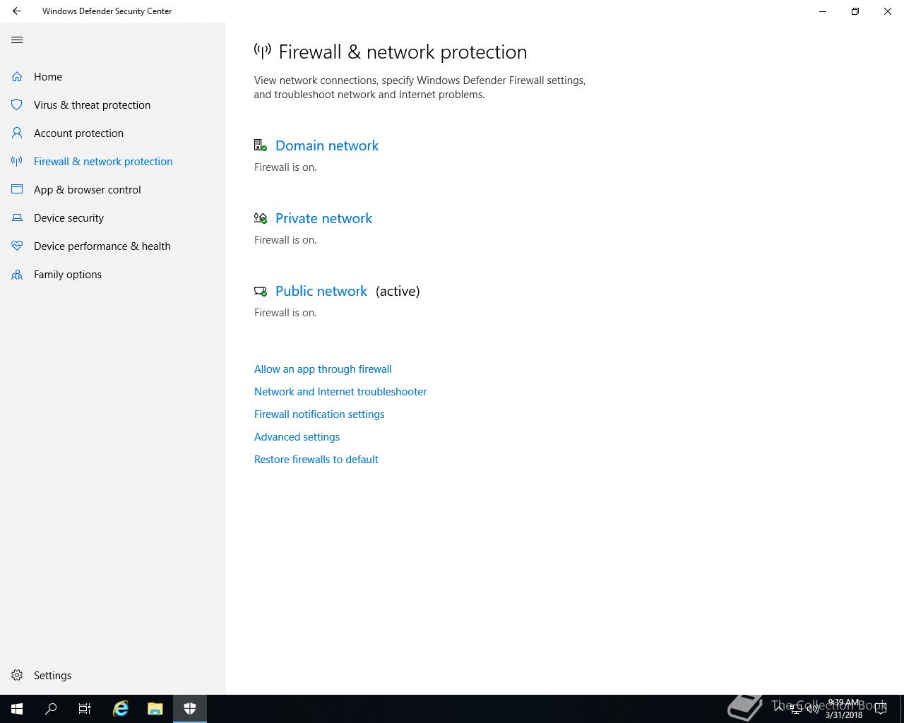Launch Network and Internet troubleshooter
The image size is (904, 723).
[340, 392]
